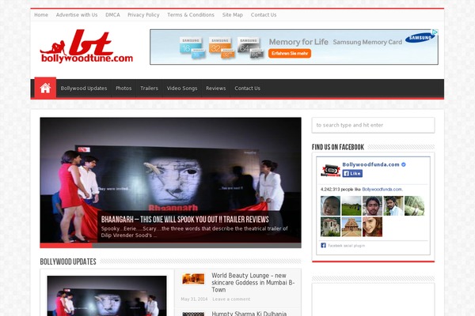The width and height of the screenshot is (475, 316).
Task: Open Terms & Conditions page
Action: tap(191, 15)
